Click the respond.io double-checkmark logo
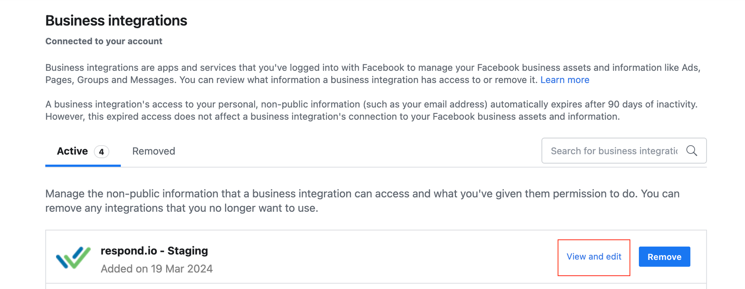The image size is (745, 289). click(73, 257)
